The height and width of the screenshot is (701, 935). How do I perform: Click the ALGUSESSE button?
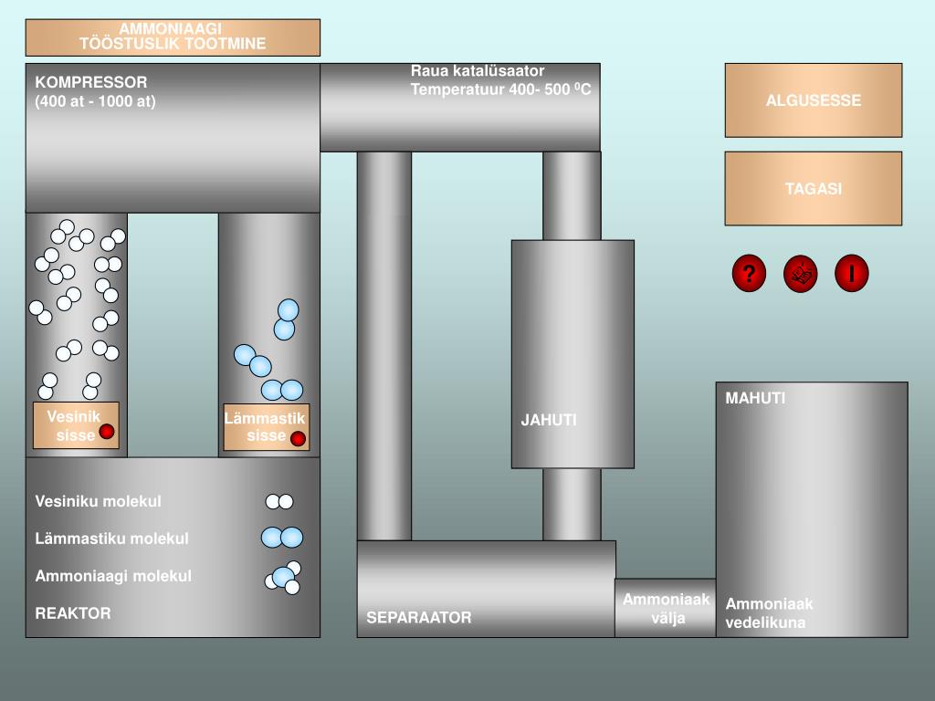(814, 100)
